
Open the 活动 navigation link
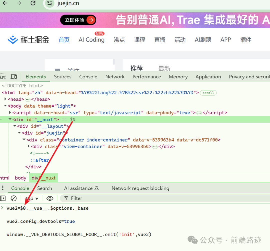tap(180, 40)
